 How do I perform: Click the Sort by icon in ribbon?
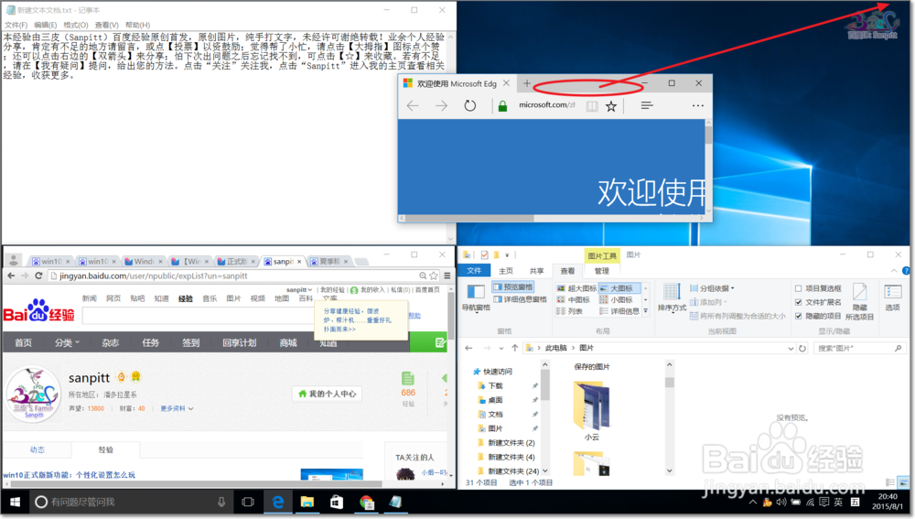coord(672,297)
